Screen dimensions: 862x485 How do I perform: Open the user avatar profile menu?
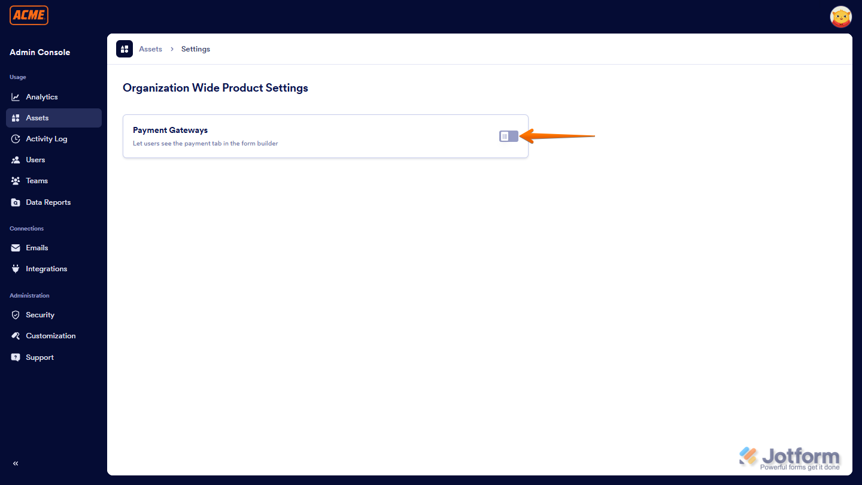[840, 17]
